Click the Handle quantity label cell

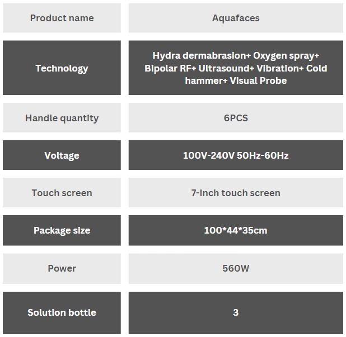click(62, 118)
